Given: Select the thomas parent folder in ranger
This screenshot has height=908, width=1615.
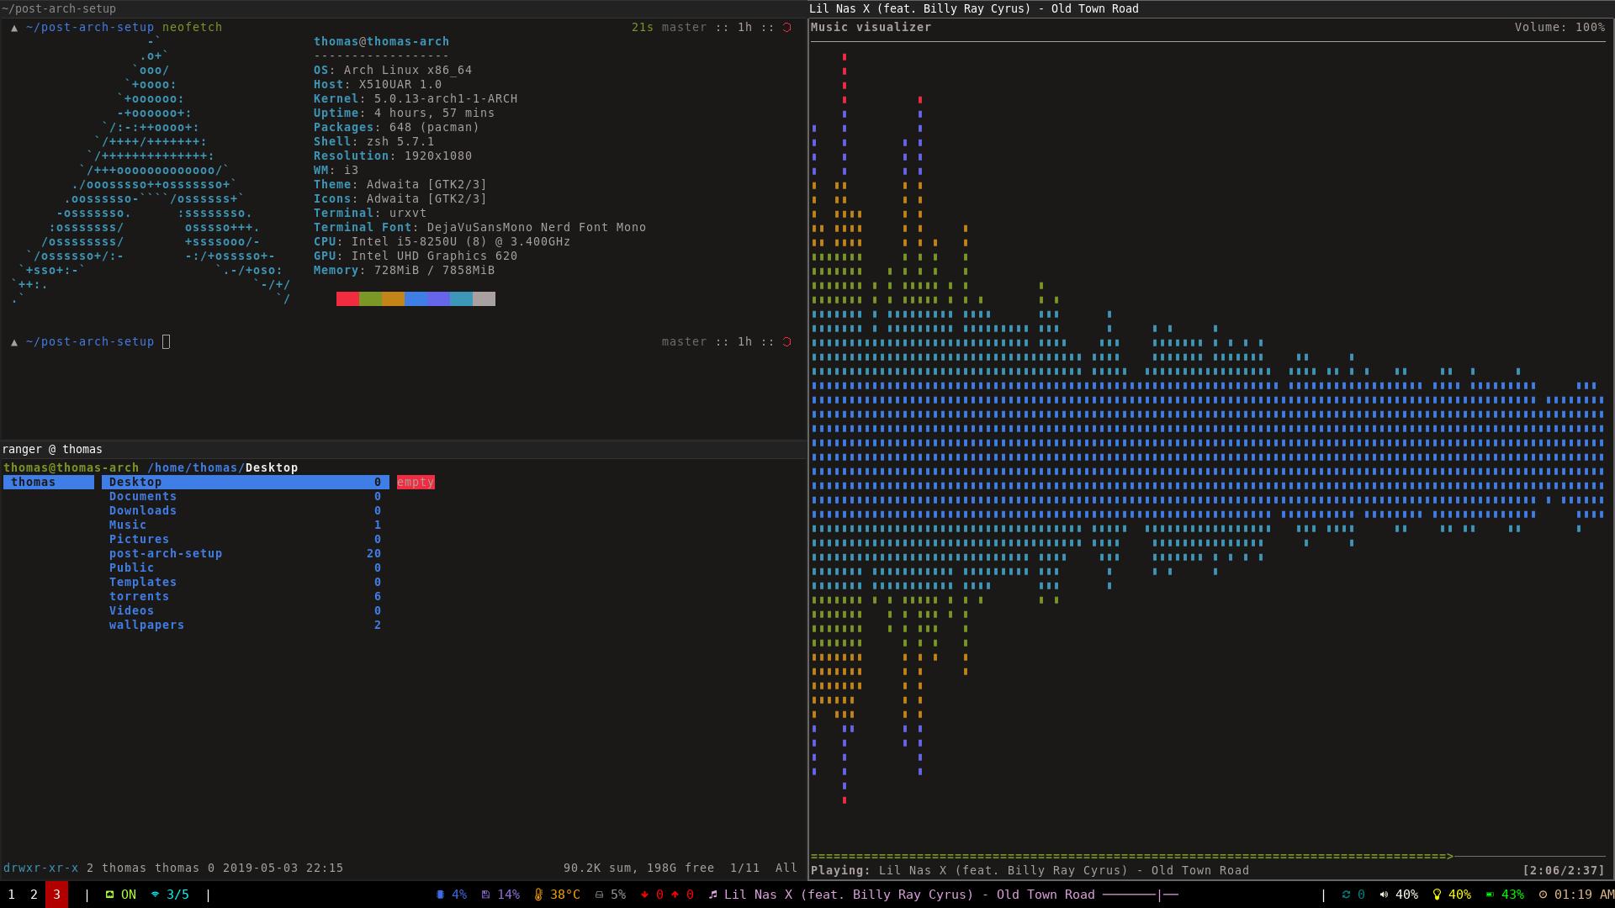Looking at the screenshot, I should click(x=34, y=482).
